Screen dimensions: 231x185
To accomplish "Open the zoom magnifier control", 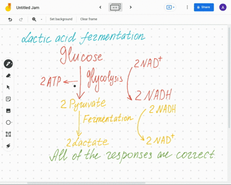I will (x=34, y=19).
